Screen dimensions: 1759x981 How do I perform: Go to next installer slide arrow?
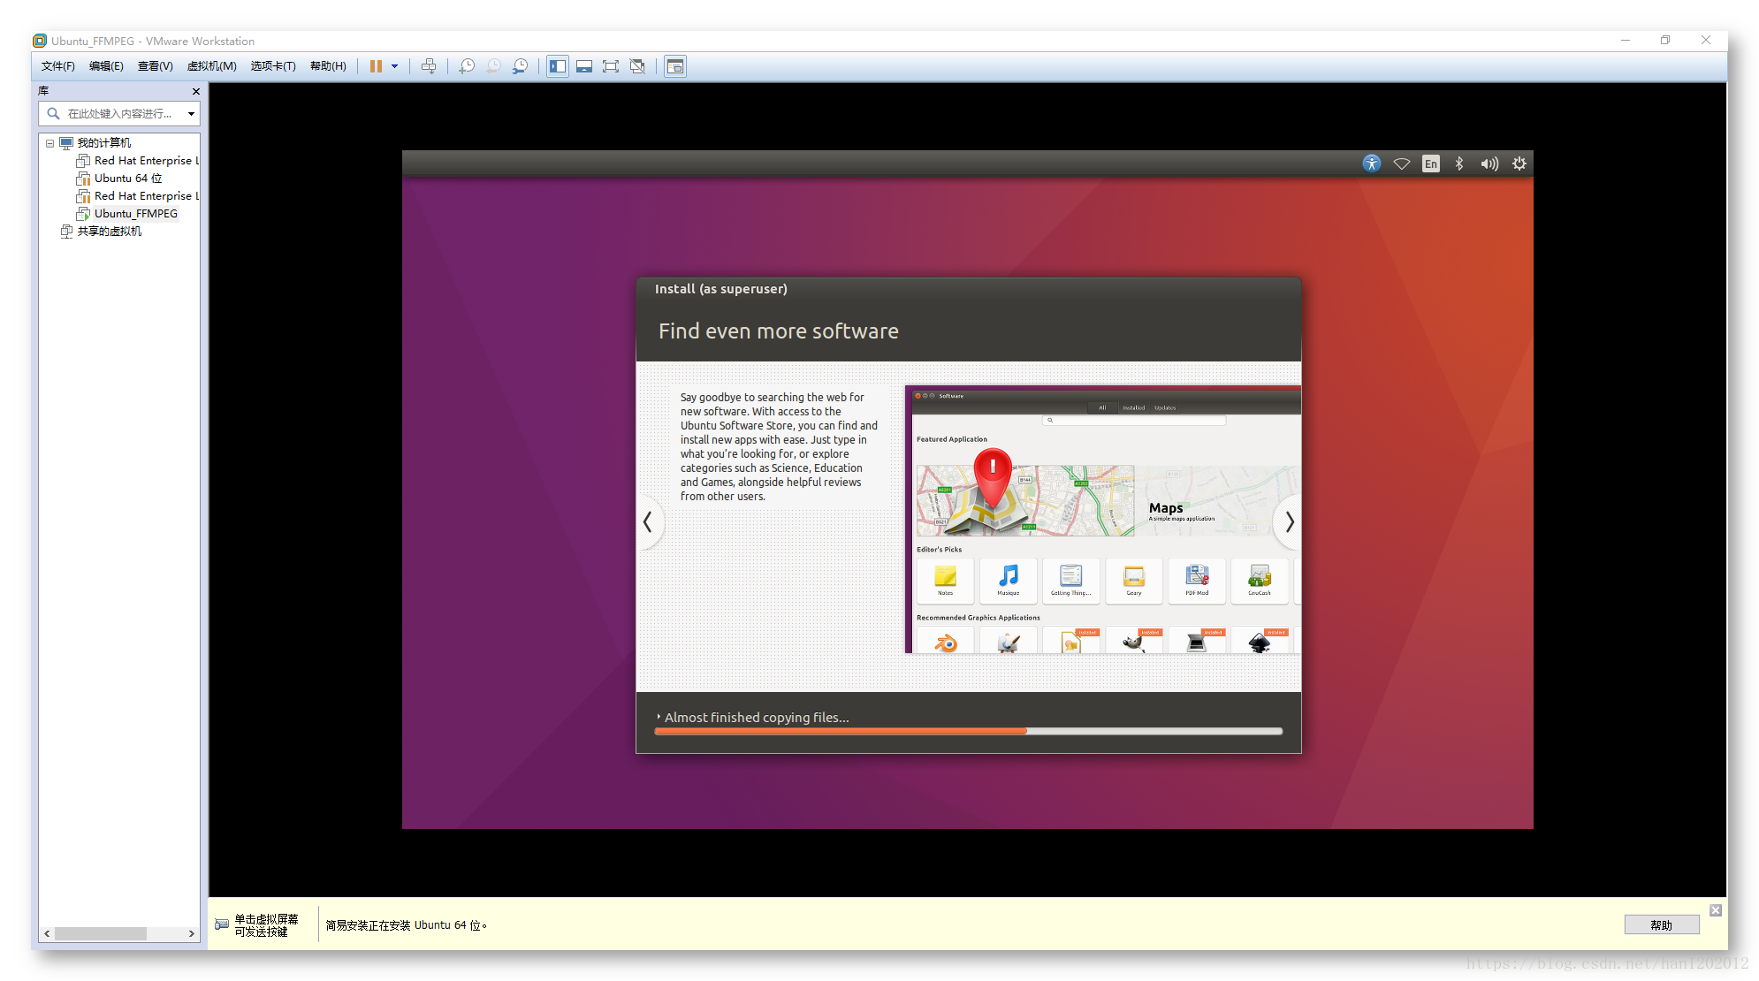click(1289, 522)
